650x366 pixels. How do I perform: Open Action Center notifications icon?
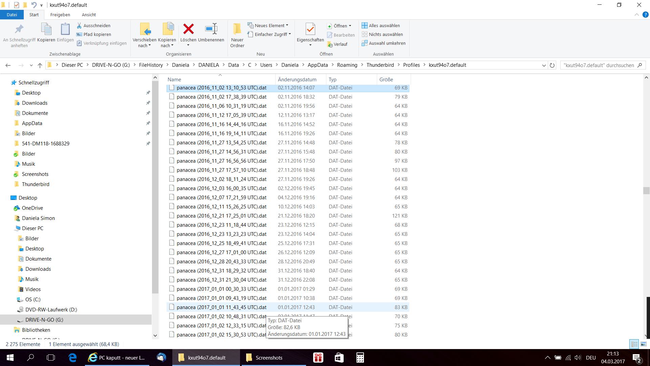tap(636, 358)
